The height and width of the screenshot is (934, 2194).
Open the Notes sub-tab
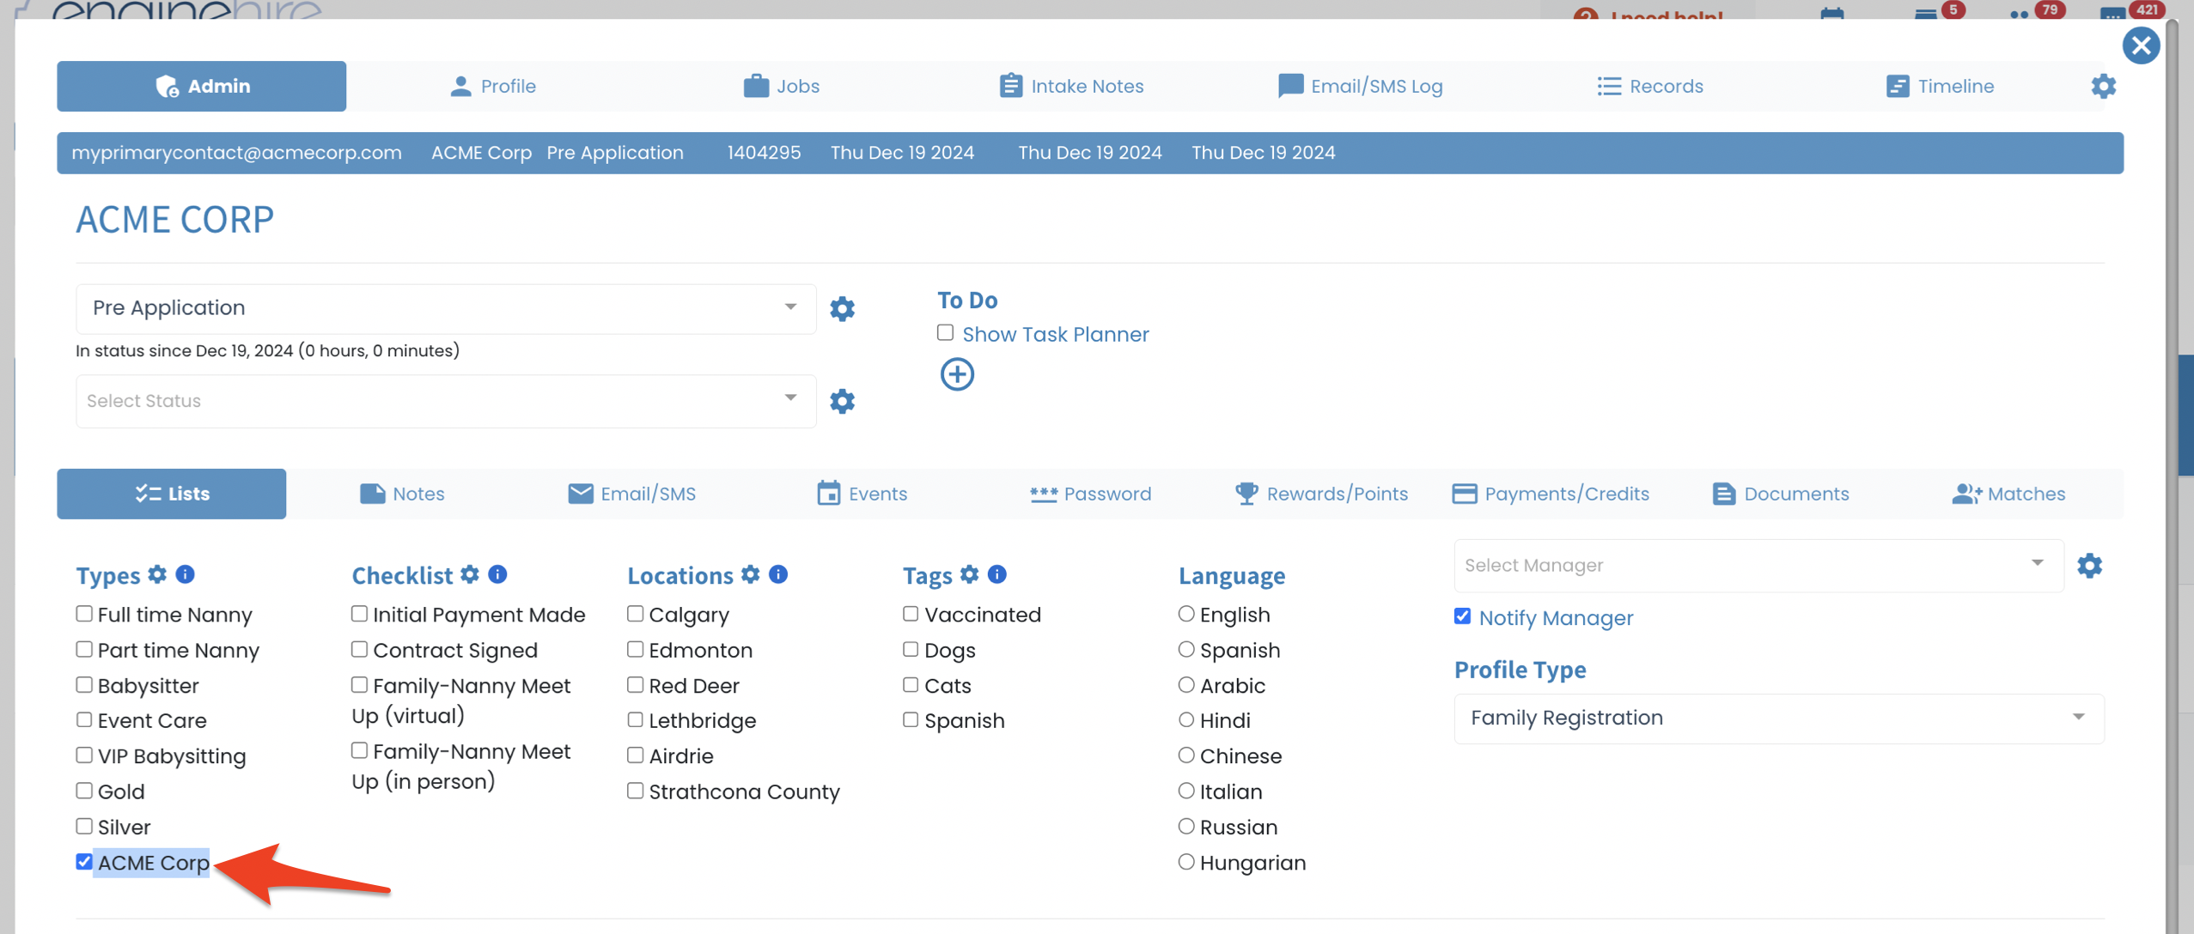click(402, 494)
